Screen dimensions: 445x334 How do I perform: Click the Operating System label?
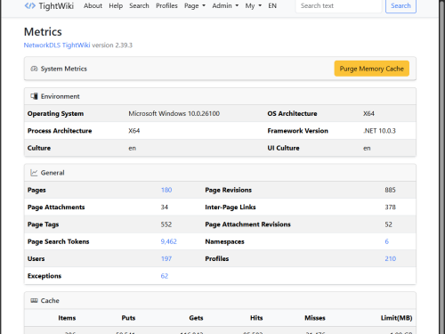click(x=55, y=114)
